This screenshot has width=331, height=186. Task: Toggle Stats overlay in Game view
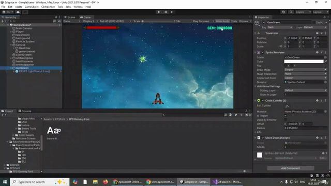[234, 21]
